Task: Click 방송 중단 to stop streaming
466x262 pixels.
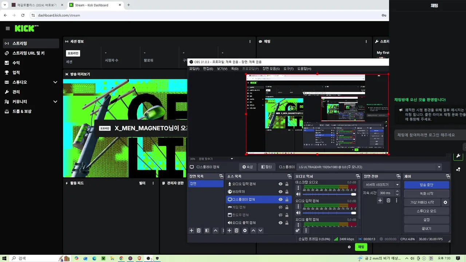Action: tap(426, 185)
